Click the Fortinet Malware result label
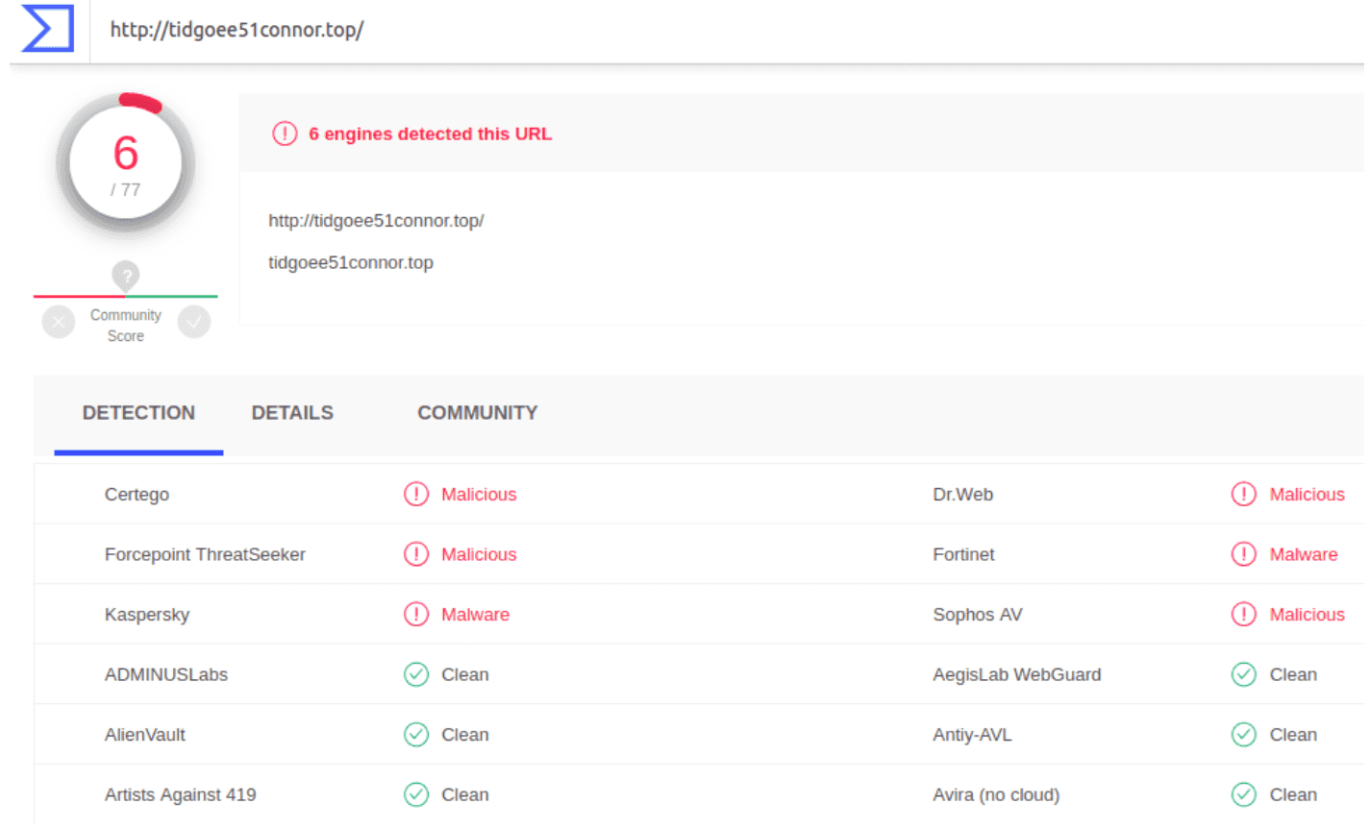 [1303, 555]
